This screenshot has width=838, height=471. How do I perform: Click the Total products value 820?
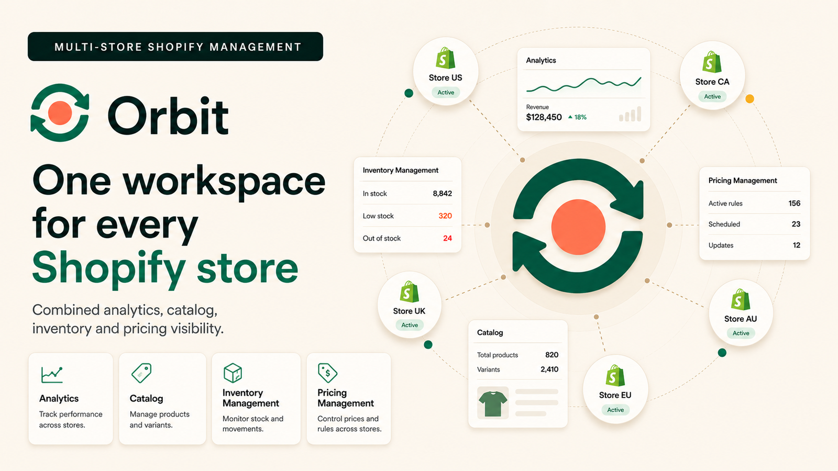click(552, 355)
